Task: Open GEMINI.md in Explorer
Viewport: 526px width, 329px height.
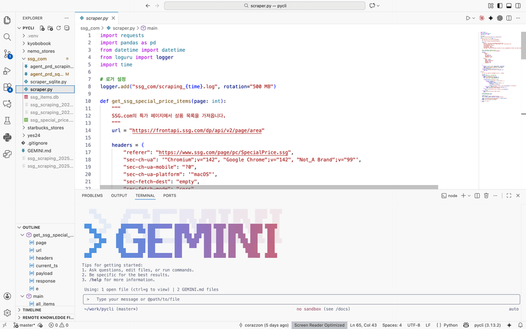Action: click(39, 151)
